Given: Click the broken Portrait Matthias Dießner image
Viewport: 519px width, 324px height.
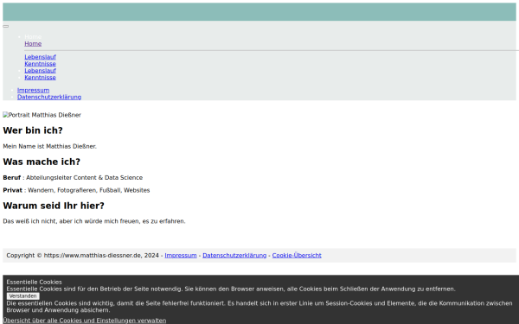Looking at the screenshot, I should pyautogui.click(x=42, y=115).
